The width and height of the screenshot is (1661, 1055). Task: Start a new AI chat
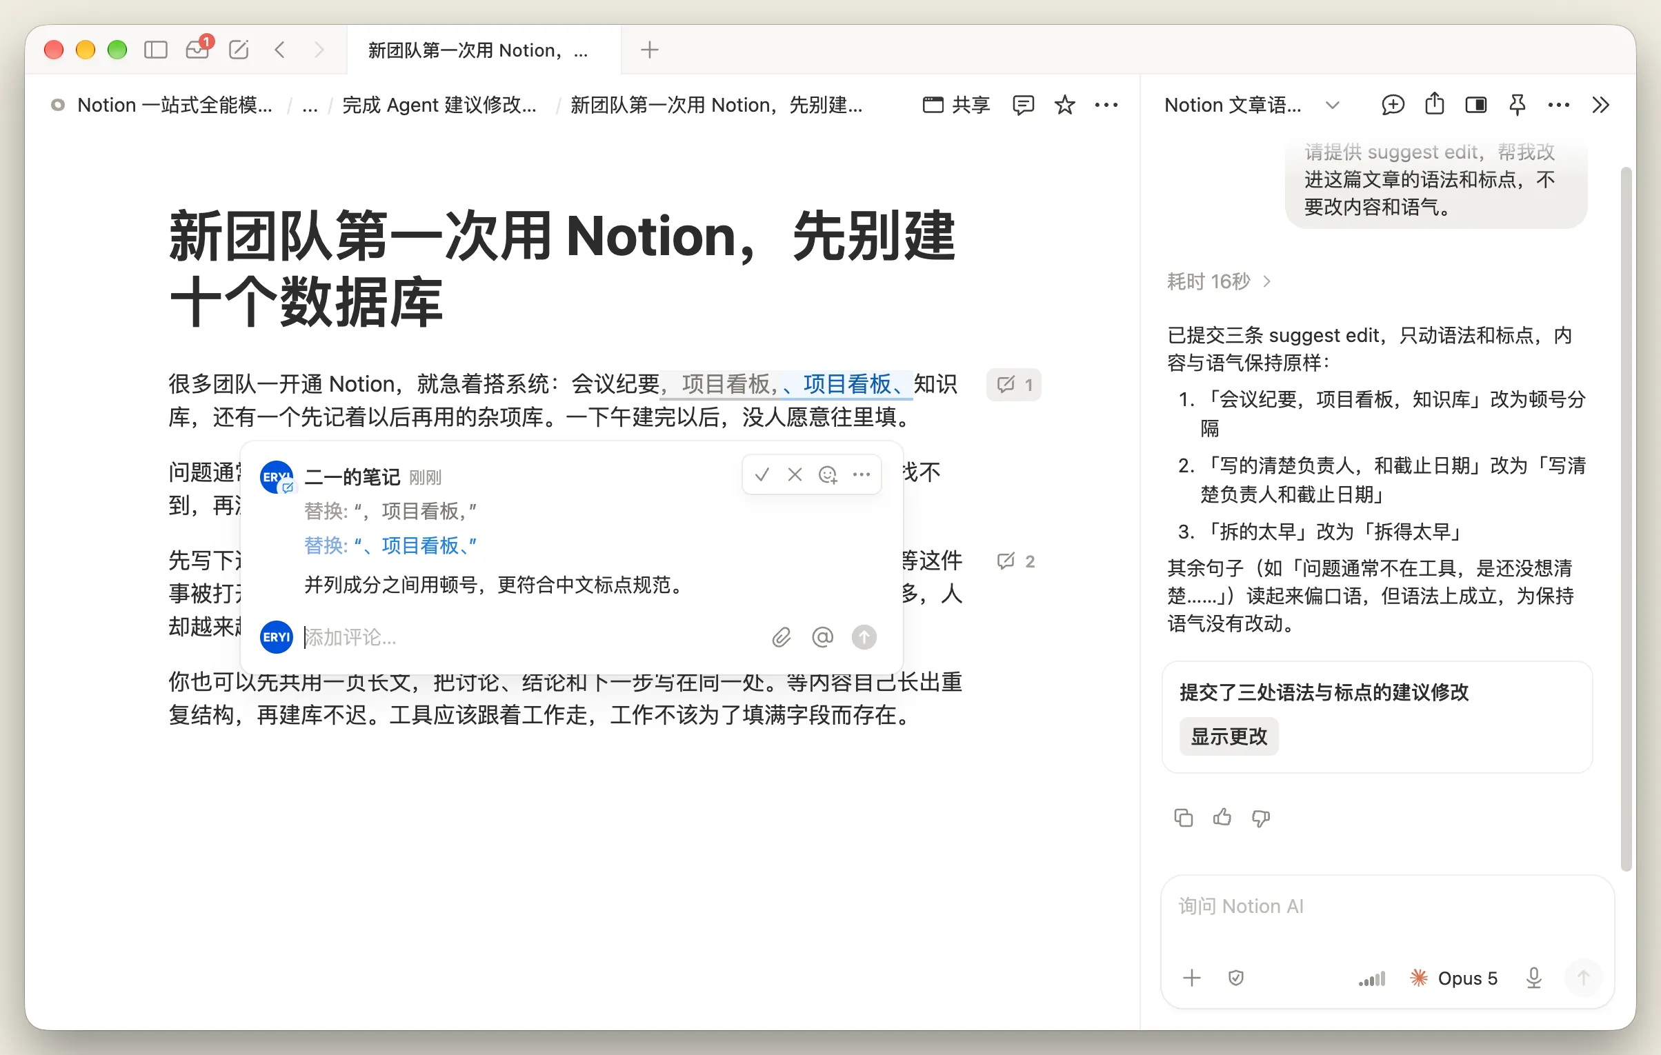[1393, 105]
